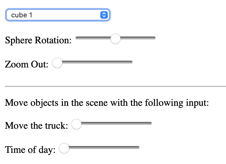
Task: Click the "Zoom Out:" label
Action: 27,65
